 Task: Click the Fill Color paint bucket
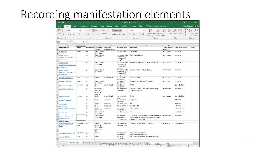click(x=84, y=34)
